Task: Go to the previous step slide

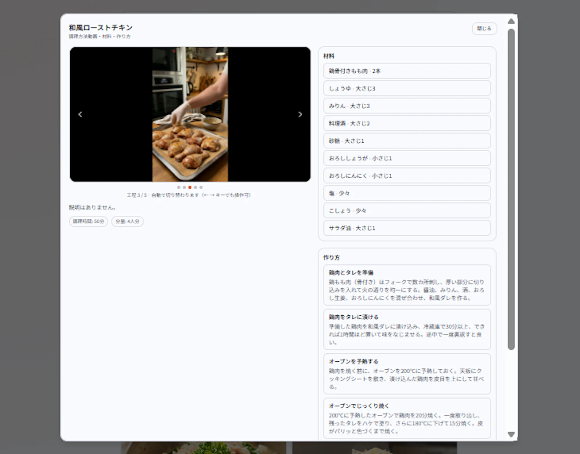Action: click(x=80, y=114)
